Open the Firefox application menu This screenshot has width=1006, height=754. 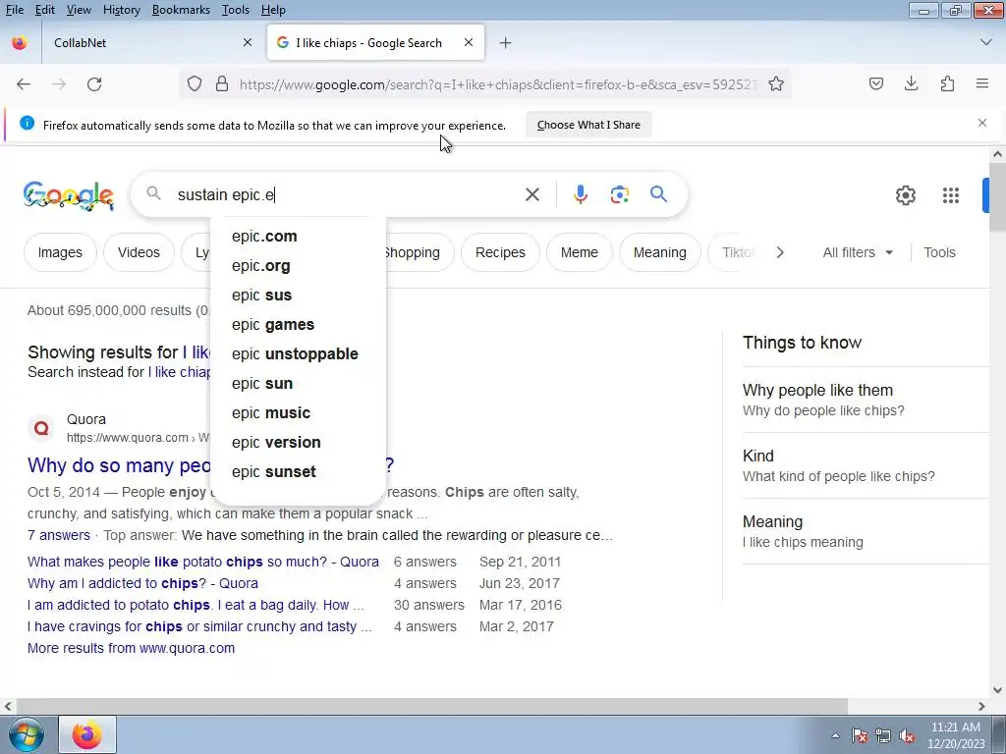(982, 83)
